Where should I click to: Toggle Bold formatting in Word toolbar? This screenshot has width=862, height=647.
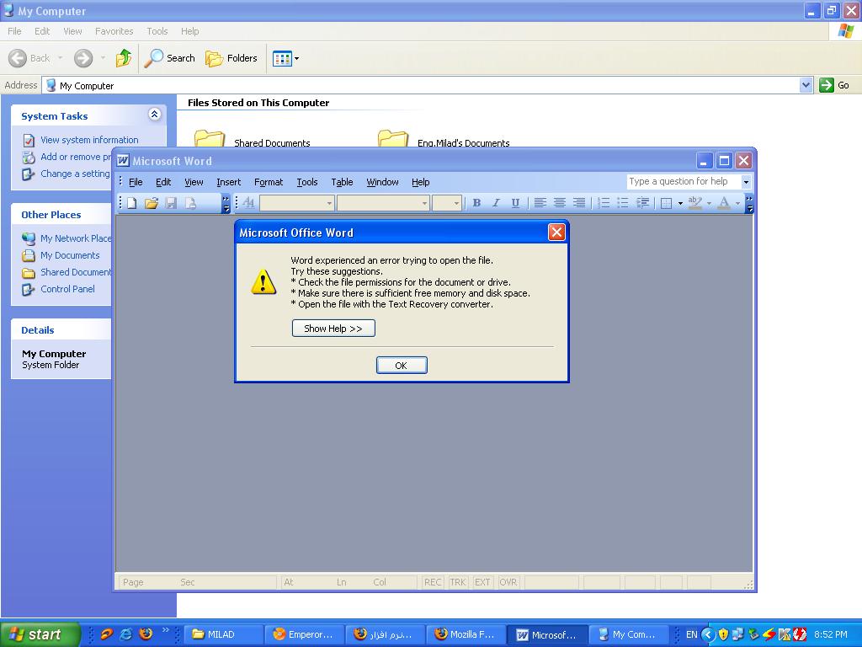point(476,203)
